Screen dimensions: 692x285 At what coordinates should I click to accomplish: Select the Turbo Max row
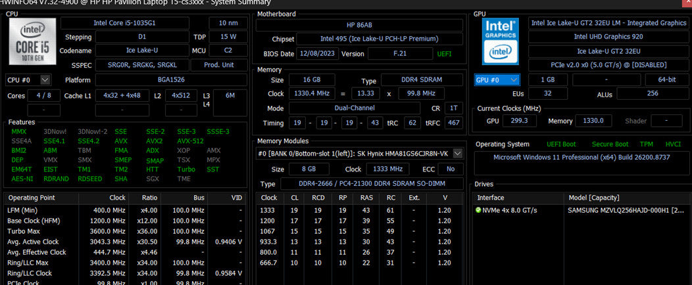[x=124, y=231]
